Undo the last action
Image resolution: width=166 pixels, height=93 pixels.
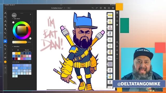(93, 8)
